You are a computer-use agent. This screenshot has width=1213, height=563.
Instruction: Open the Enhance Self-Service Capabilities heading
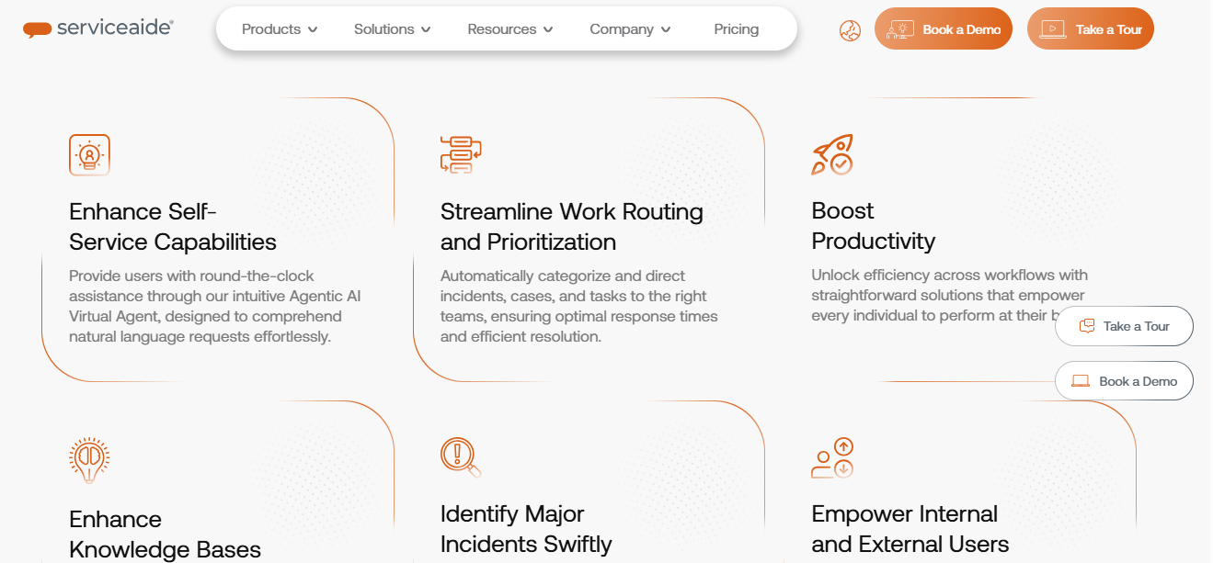click(173, 227)
